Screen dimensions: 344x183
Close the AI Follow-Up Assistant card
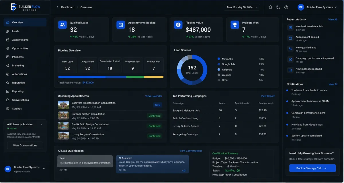[x=42, y=124]
